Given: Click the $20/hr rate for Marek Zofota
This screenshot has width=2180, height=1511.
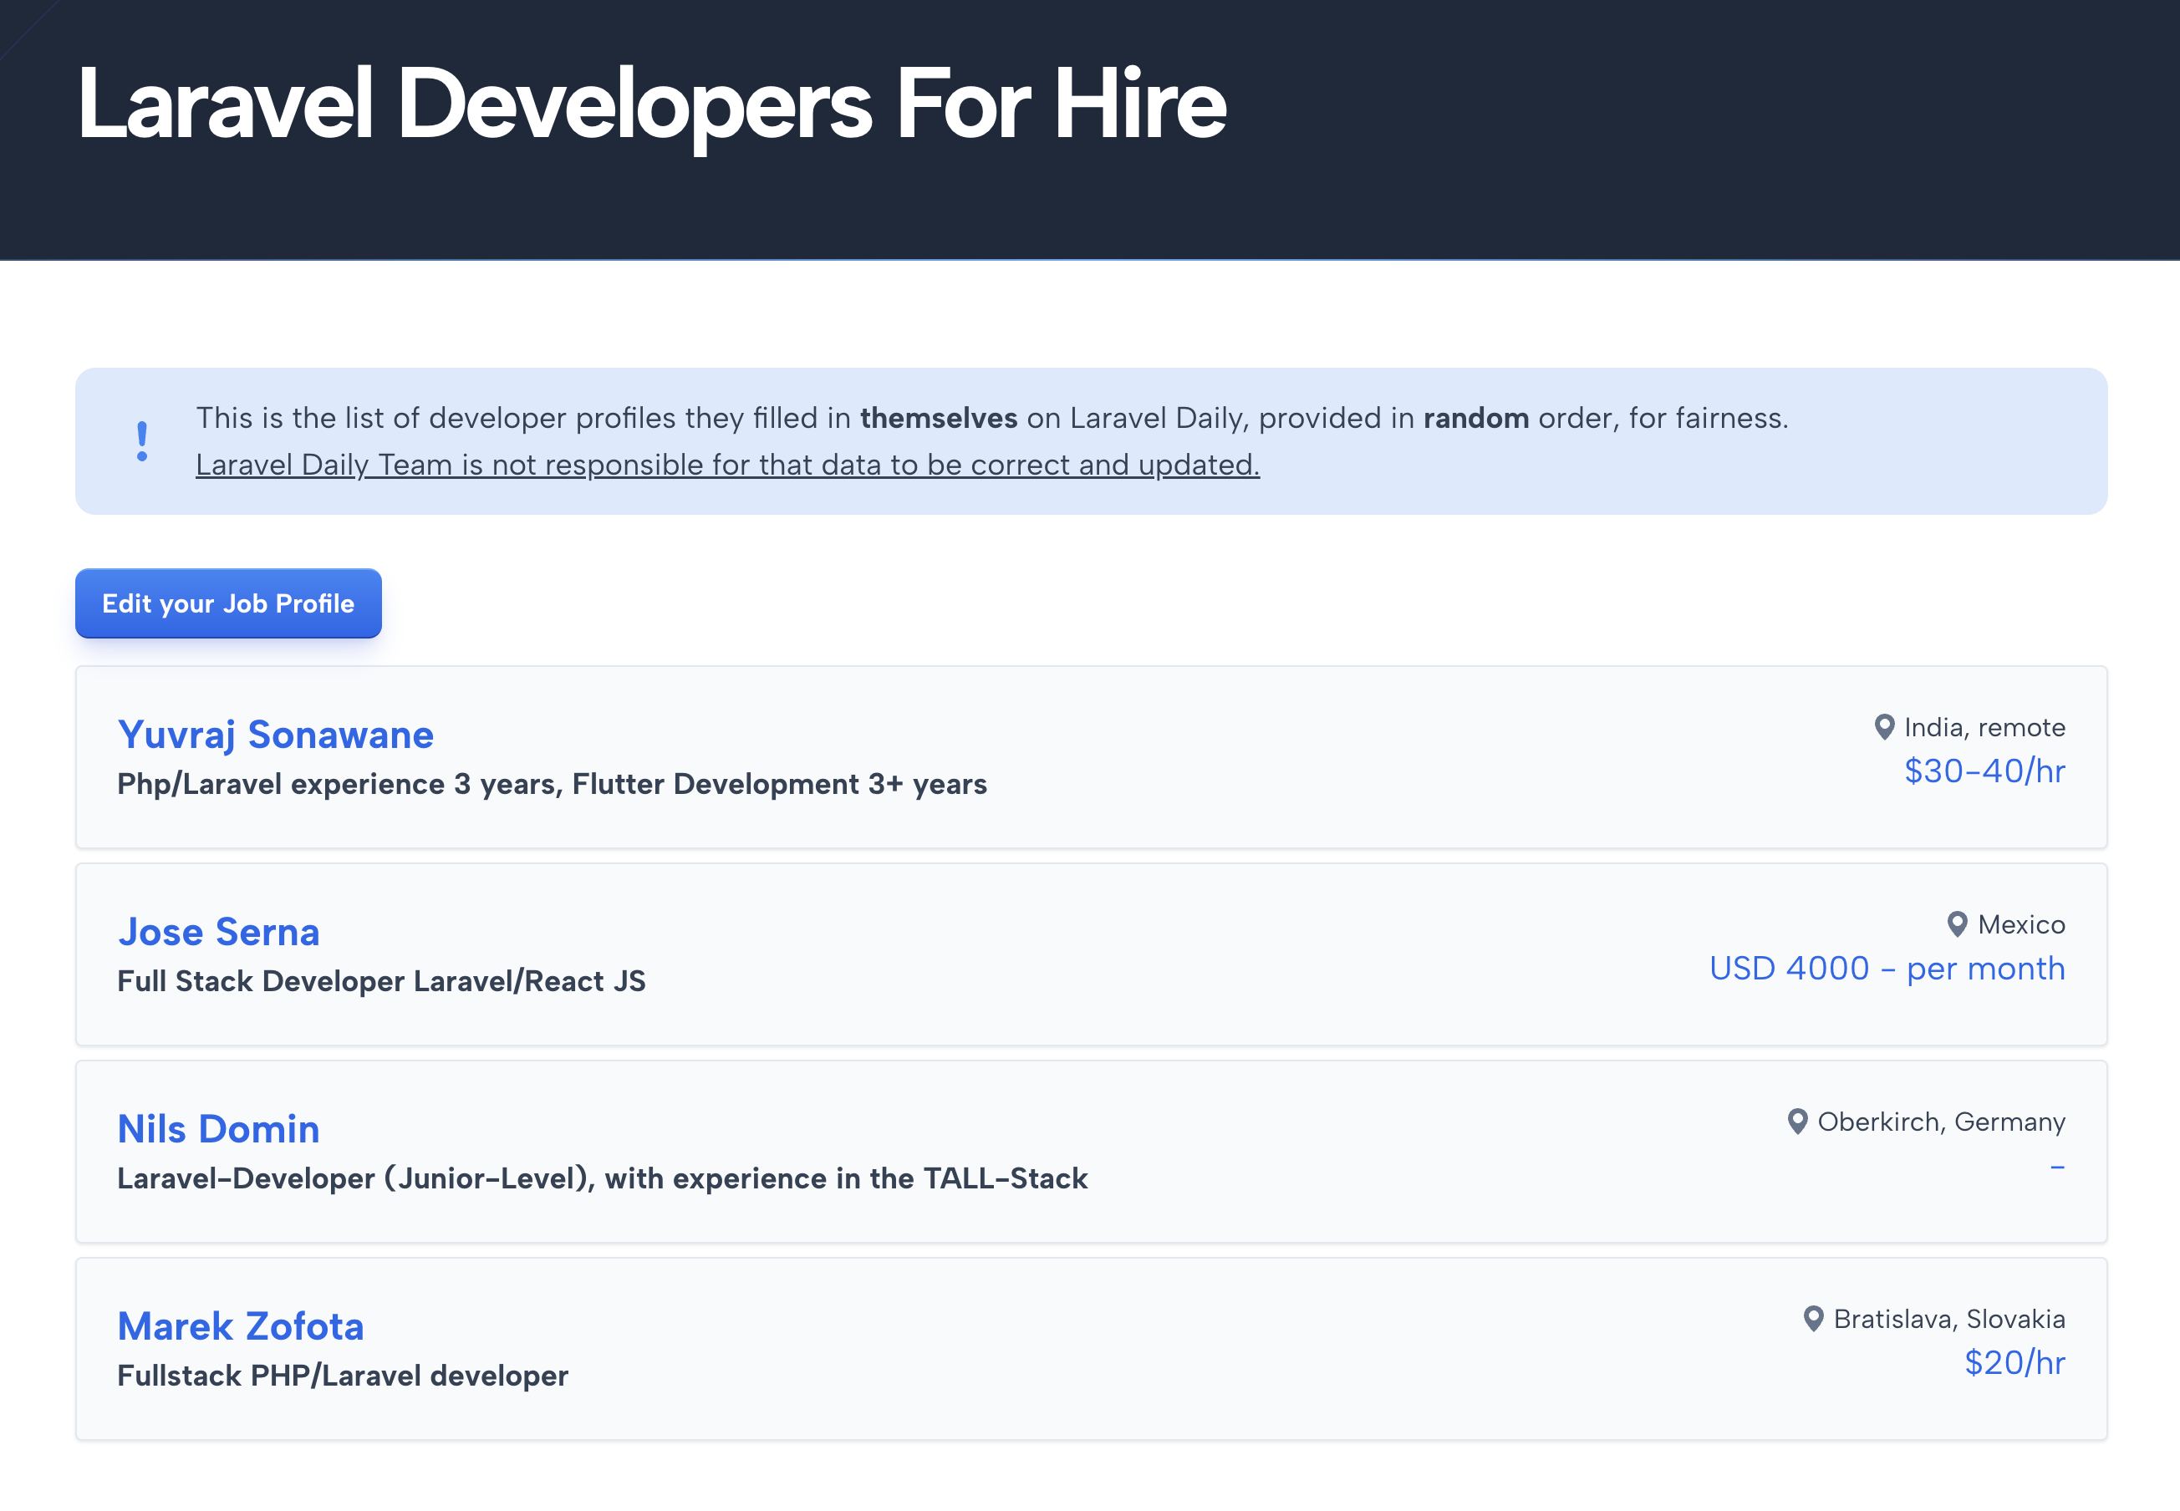Looking at the screenshot, I should coord(2014,1362).
